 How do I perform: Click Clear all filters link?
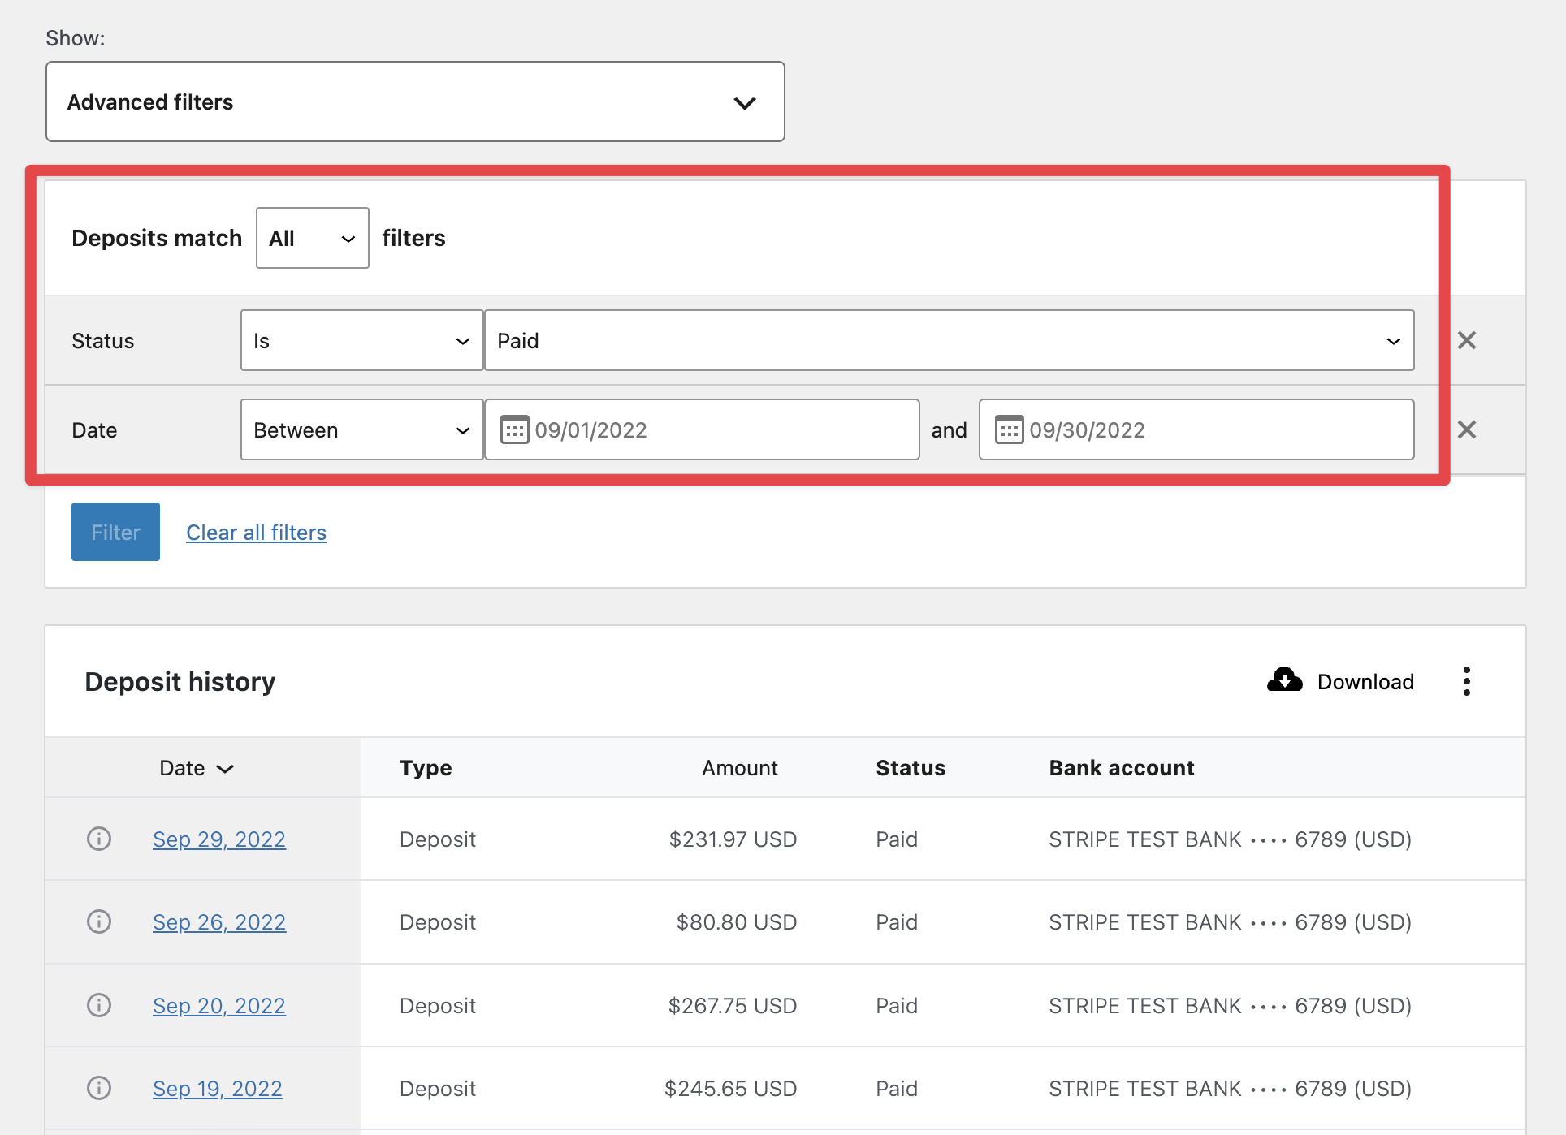point(256,533)
